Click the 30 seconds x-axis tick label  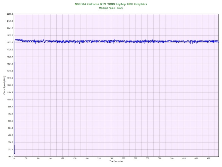[26, 158]
